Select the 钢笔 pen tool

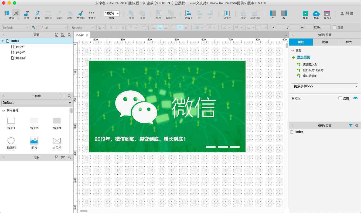37,15
